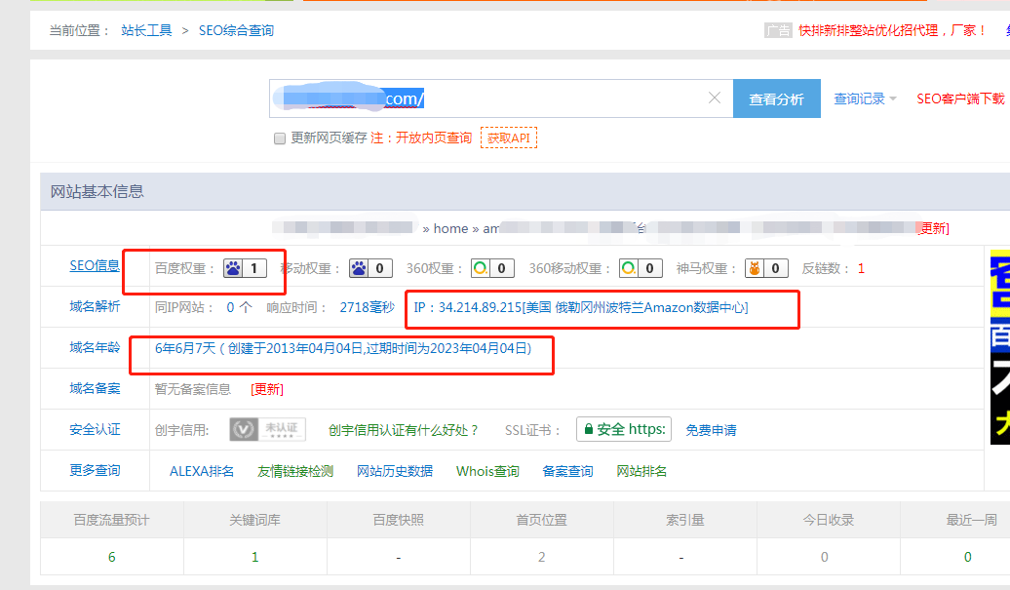Click the 免费申请 SSL link
The image size is (1010, 590).
coord(711,430)
